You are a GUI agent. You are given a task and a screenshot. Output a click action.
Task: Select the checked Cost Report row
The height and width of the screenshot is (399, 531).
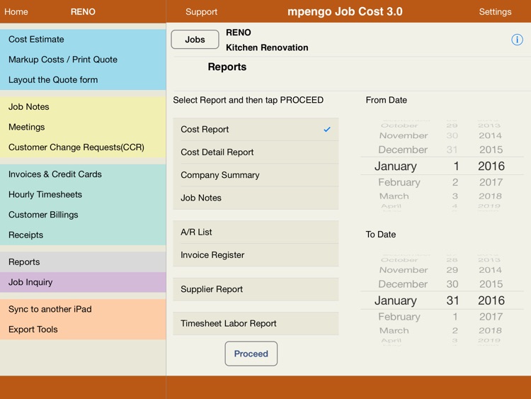(256, 129)
